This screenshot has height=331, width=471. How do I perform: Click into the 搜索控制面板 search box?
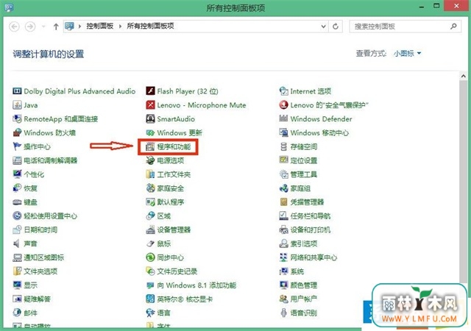(406, 26)
